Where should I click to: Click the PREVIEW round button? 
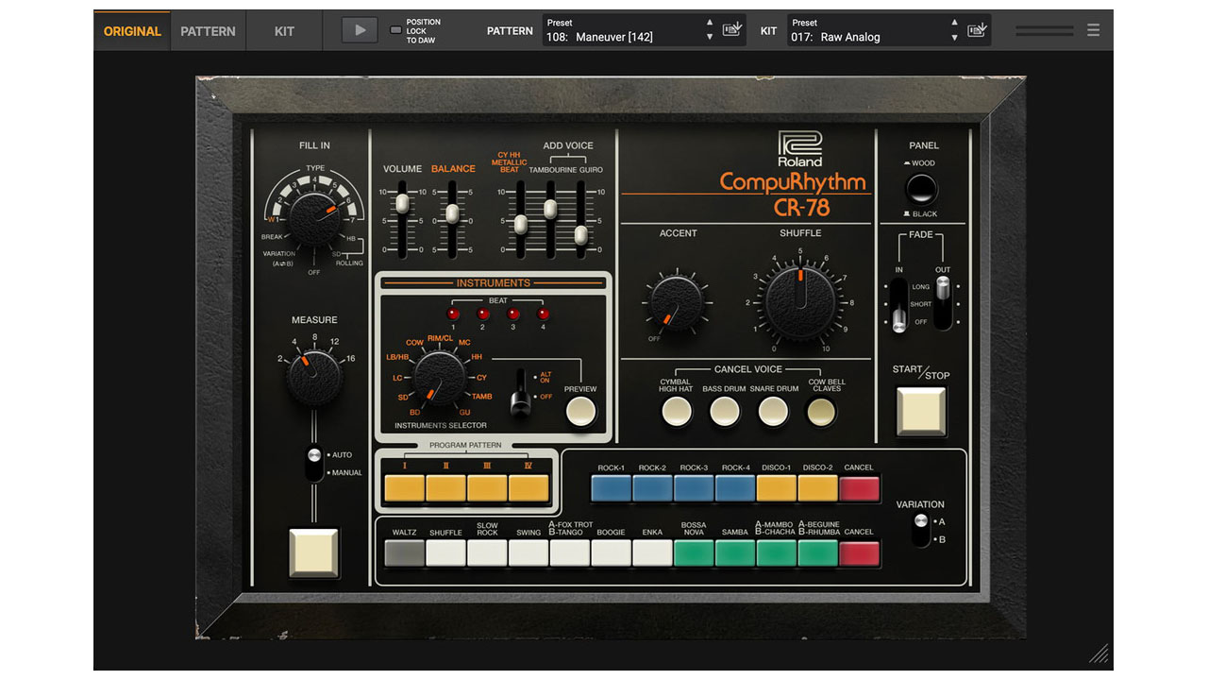tap(580, 412)
